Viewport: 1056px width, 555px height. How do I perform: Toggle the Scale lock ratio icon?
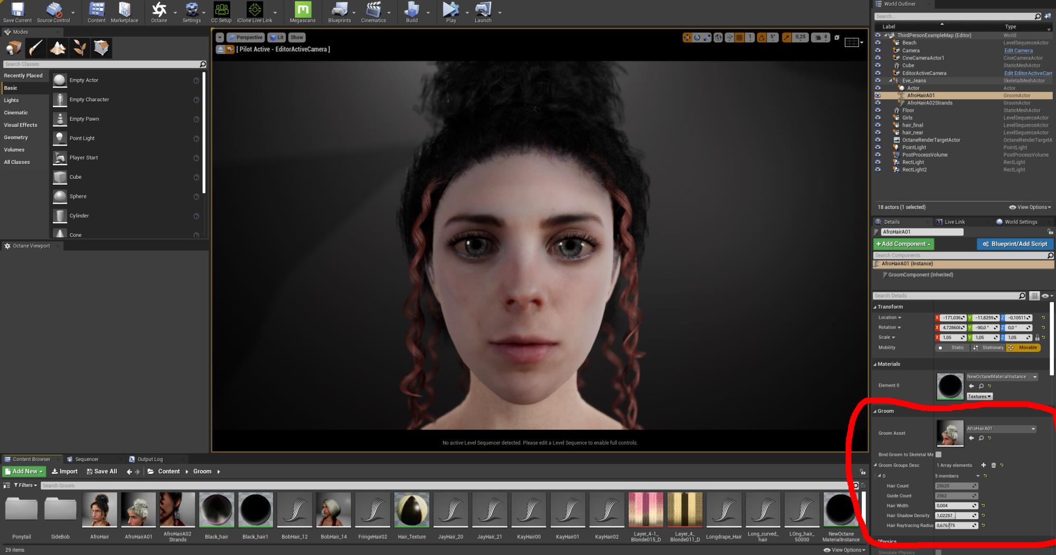click(1037, 338)
